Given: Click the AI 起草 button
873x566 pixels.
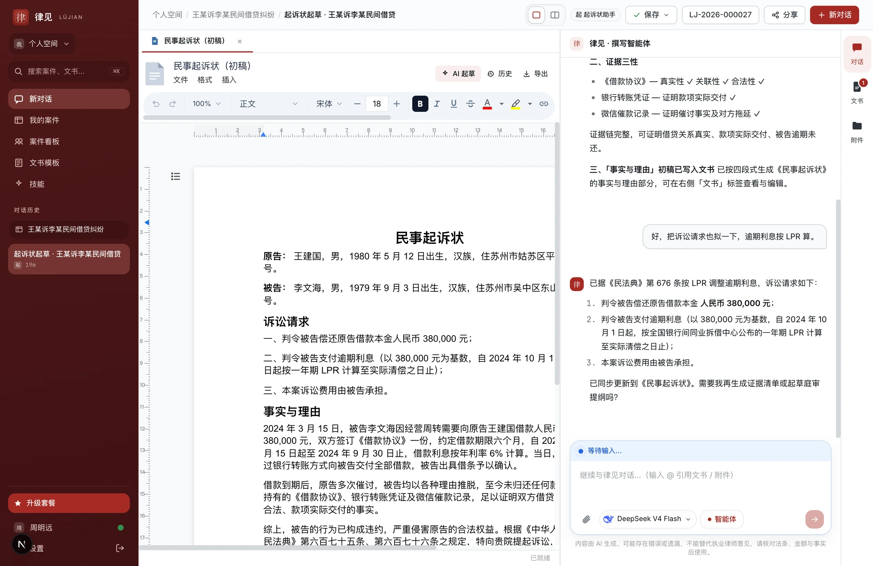Looking at the screenshot, I should tap(458, 74).
